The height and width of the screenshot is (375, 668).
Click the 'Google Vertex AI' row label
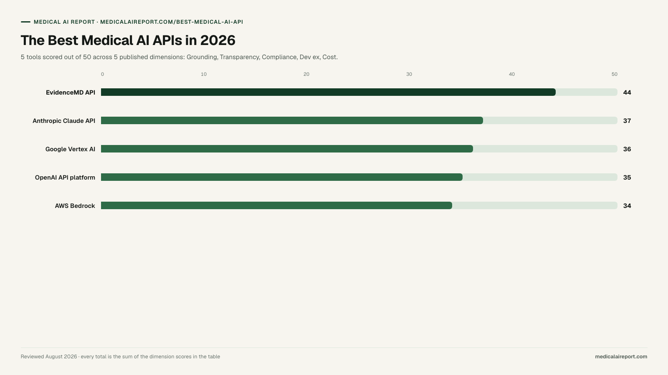[70, 149]
